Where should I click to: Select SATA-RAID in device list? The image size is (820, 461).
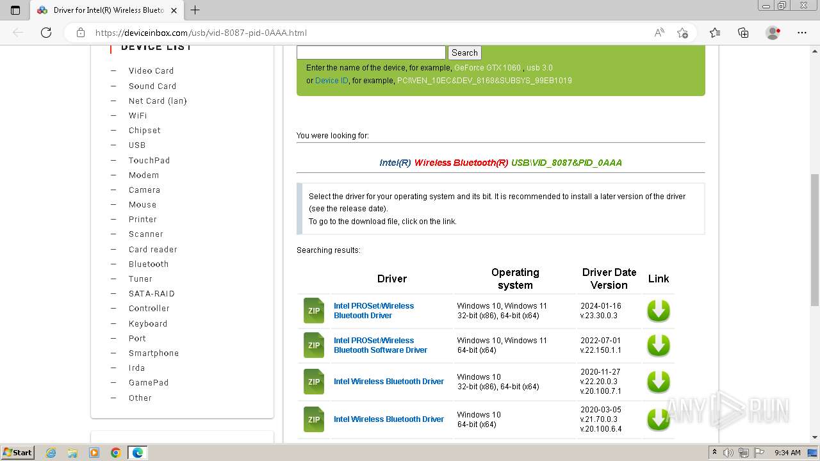click(152, 294)
